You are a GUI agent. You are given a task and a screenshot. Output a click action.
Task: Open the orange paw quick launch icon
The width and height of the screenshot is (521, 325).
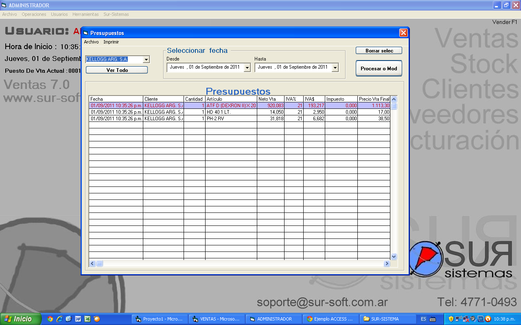tap(96, 319)
